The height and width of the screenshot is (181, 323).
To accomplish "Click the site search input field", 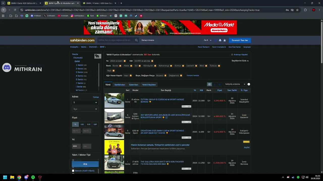I will point(116,40).
